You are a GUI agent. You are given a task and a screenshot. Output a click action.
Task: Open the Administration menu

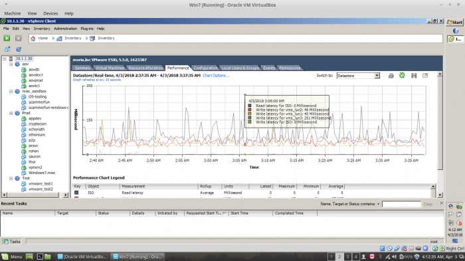click(x=66, y=29)
